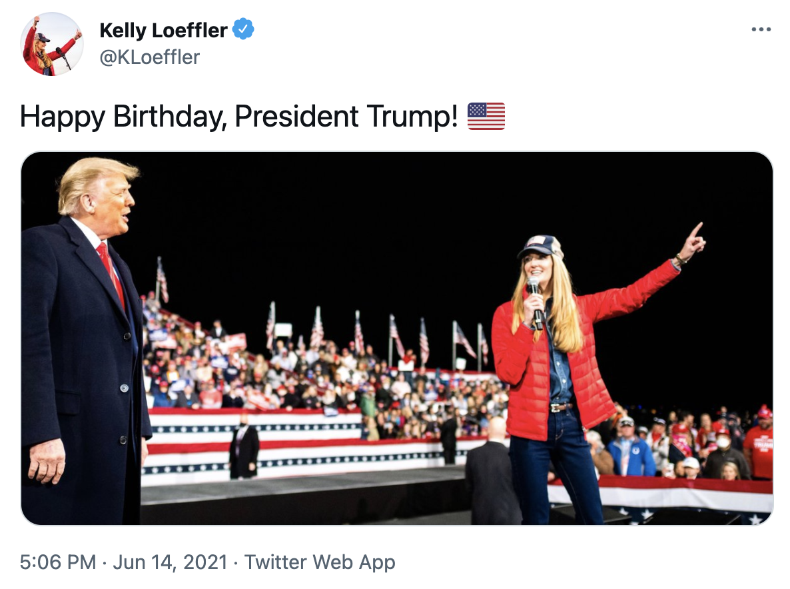790x589 pixels.
Task: Click the display name Kelly Loeffler
Action: pos(163,30)
